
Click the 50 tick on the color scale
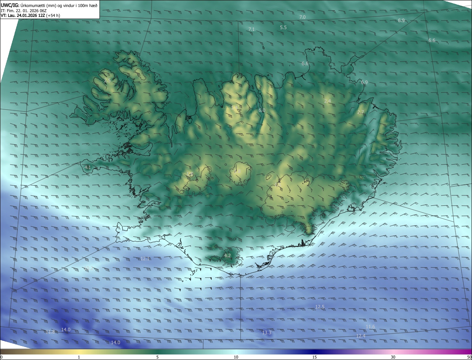pyautogui.click(x=469, y=357)
